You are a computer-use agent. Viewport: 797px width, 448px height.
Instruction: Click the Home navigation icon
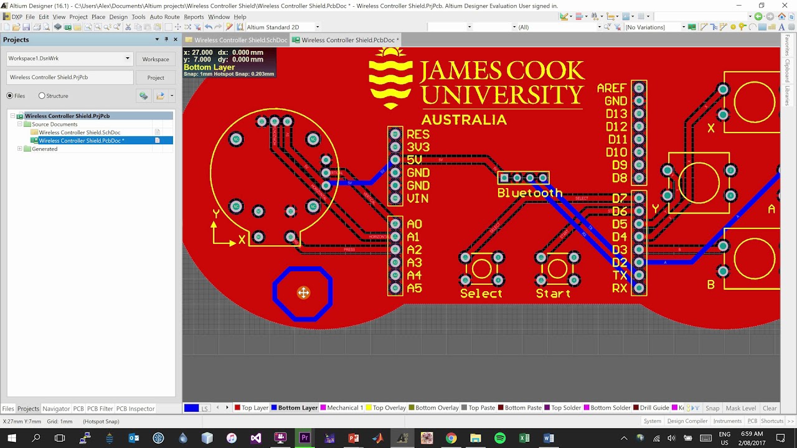tap(781, 16)
